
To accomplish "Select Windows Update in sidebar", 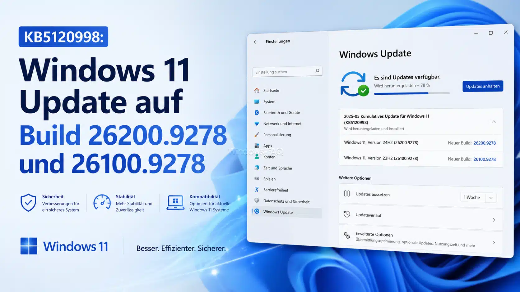I will pyautogui.click(x=287, y=212).
